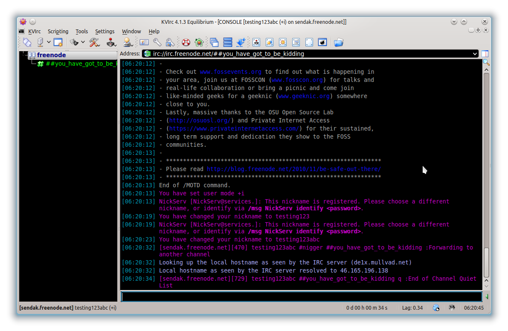Click the theater masks identity icon
Image resolution: width=508 pixels, height=331 pixels.
pyautogui.click(x=74, y=42)
